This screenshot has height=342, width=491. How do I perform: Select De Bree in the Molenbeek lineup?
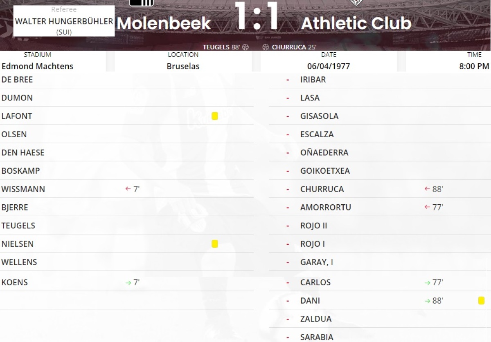[17, 80]
